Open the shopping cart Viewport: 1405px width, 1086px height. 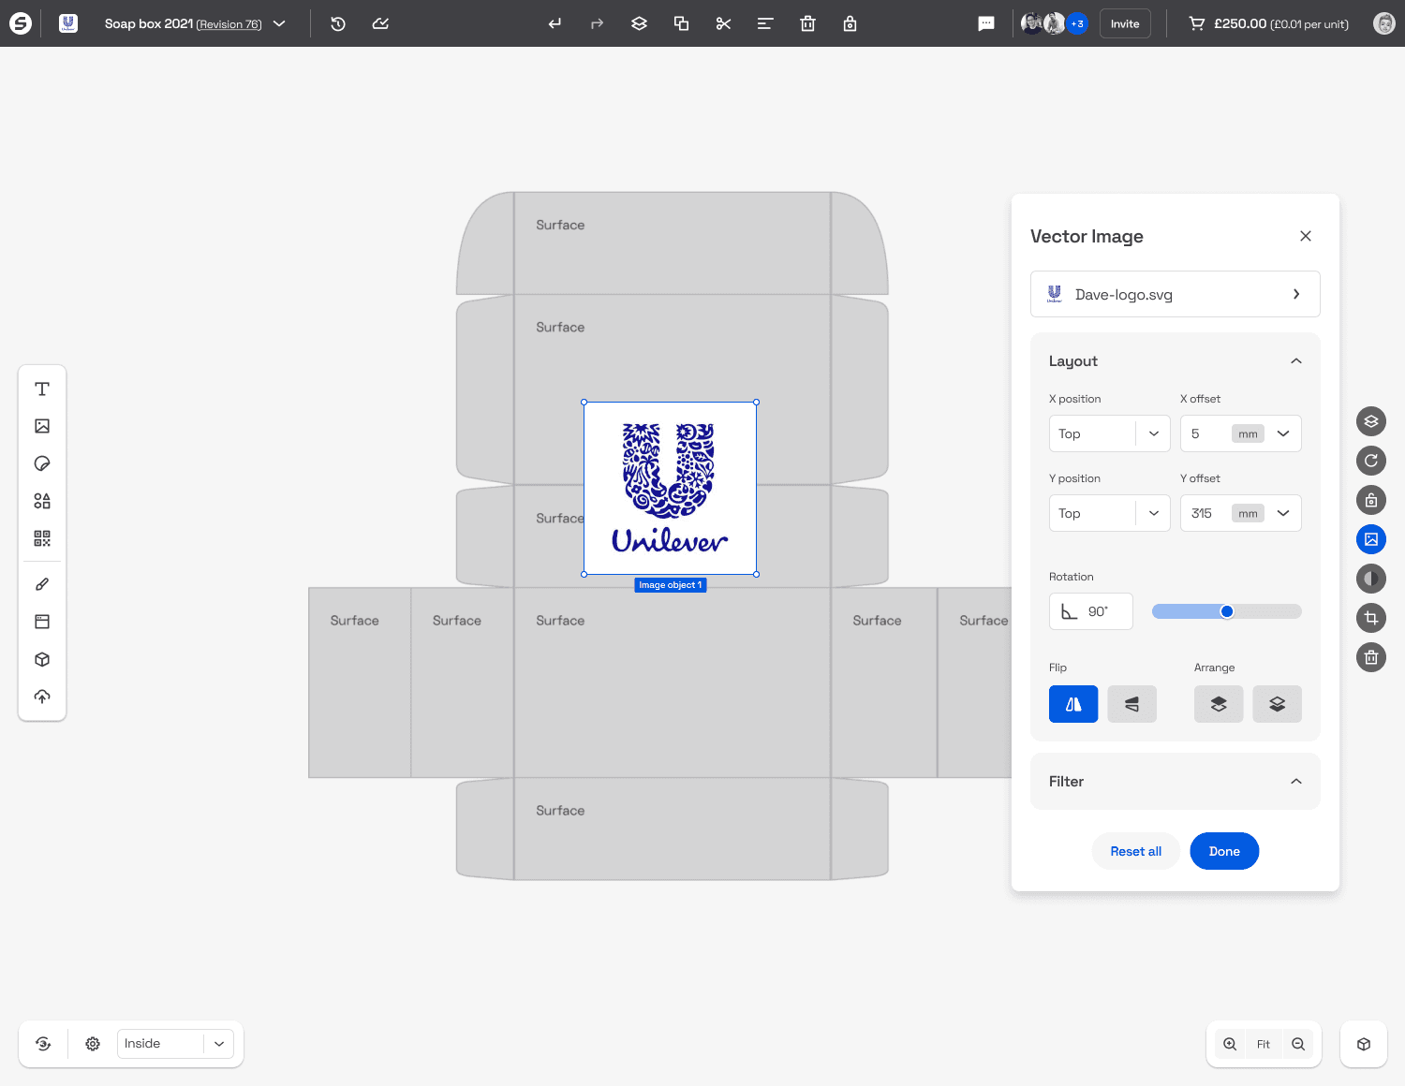[1196, 23]
